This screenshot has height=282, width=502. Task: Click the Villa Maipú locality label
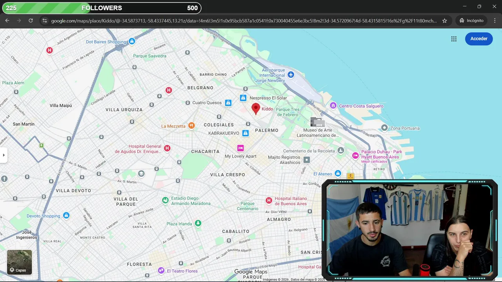61,106
